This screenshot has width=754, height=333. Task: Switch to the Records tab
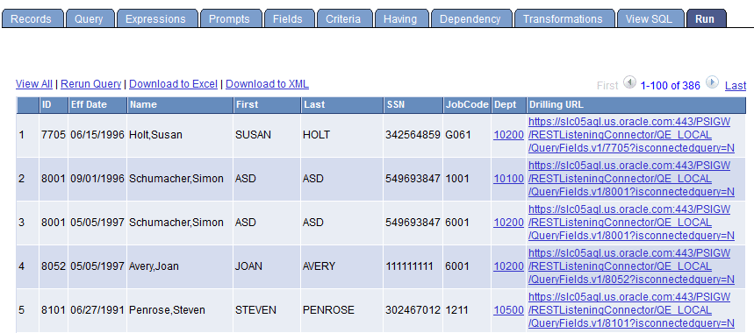[32, 19]
